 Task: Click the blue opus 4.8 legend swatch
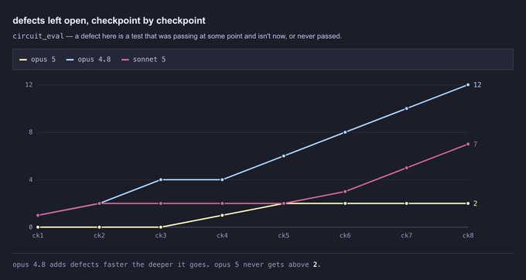(70, 60)
